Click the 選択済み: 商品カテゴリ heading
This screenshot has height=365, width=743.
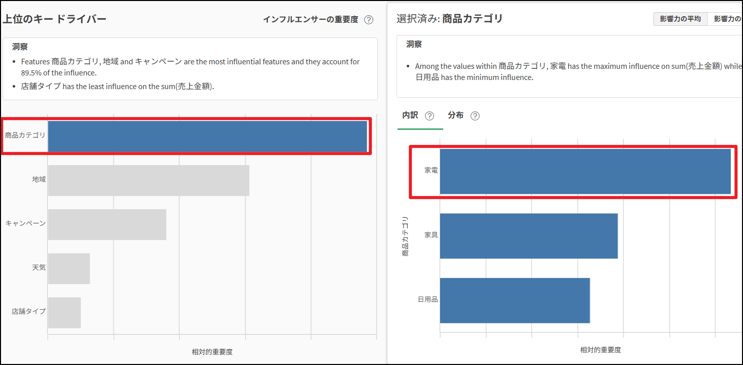click(x=450, y=19)
